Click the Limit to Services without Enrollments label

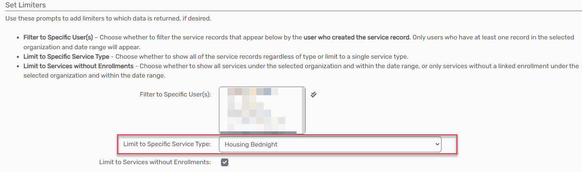155,162
